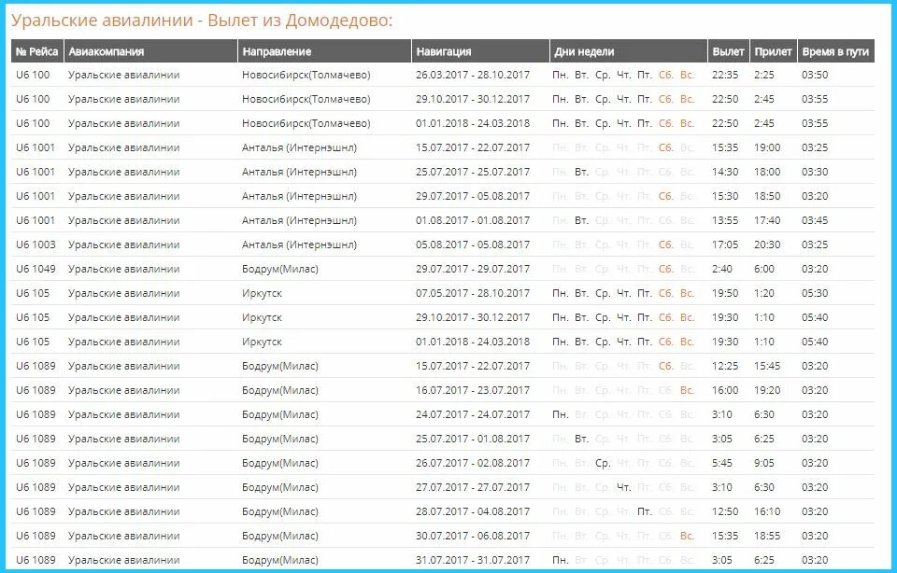Click 'Ср.' in the 26.07.2017 - 02.08.2017 row
The width and height of the screenshot is (897, 573).
(603, 463)
